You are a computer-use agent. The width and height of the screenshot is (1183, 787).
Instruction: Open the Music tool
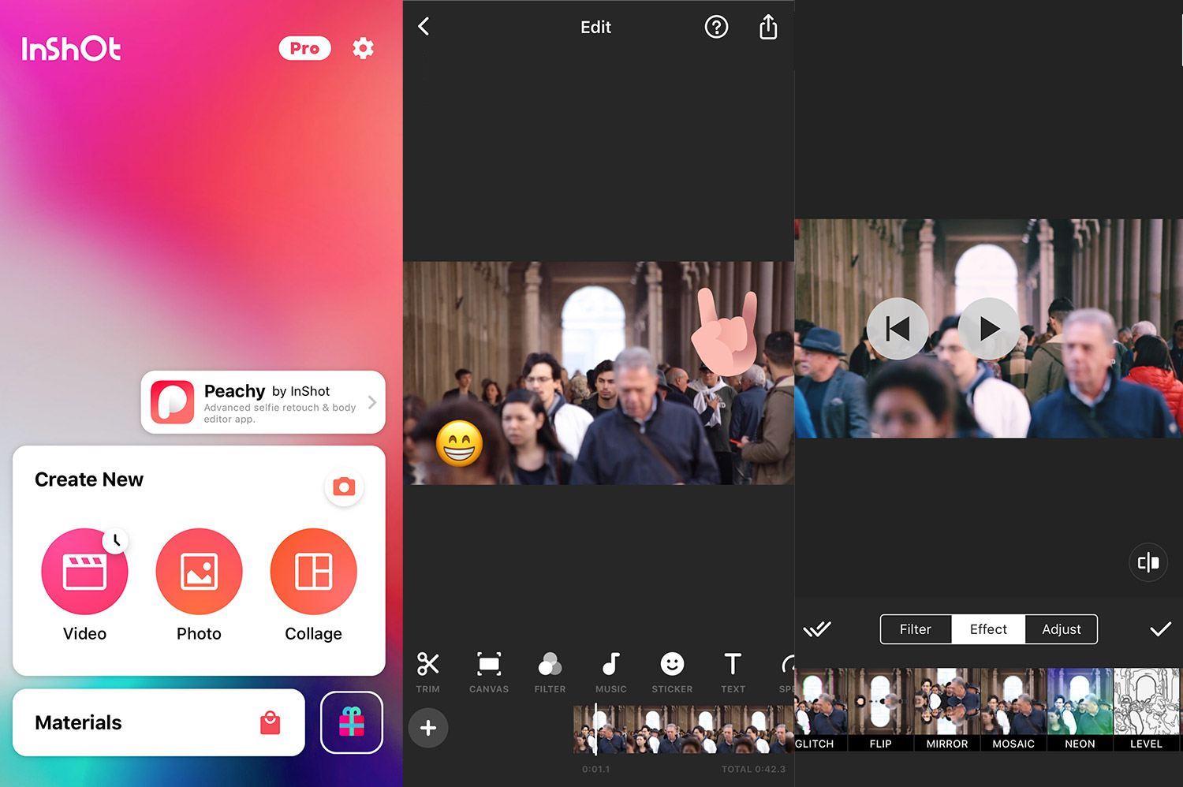tap(610, 672)
